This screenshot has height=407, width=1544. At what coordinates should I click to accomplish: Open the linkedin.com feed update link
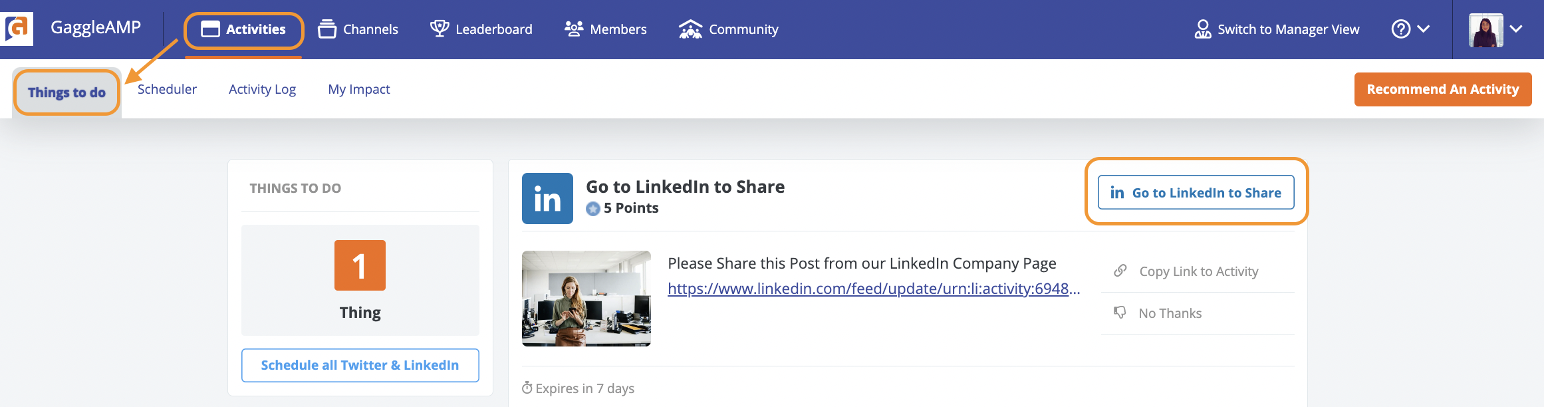tap(874, 289)
